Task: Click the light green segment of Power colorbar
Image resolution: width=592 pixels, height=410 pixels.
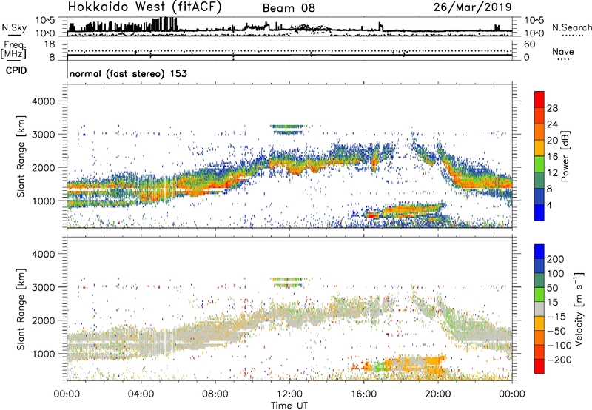Action: tap(539, 164)
